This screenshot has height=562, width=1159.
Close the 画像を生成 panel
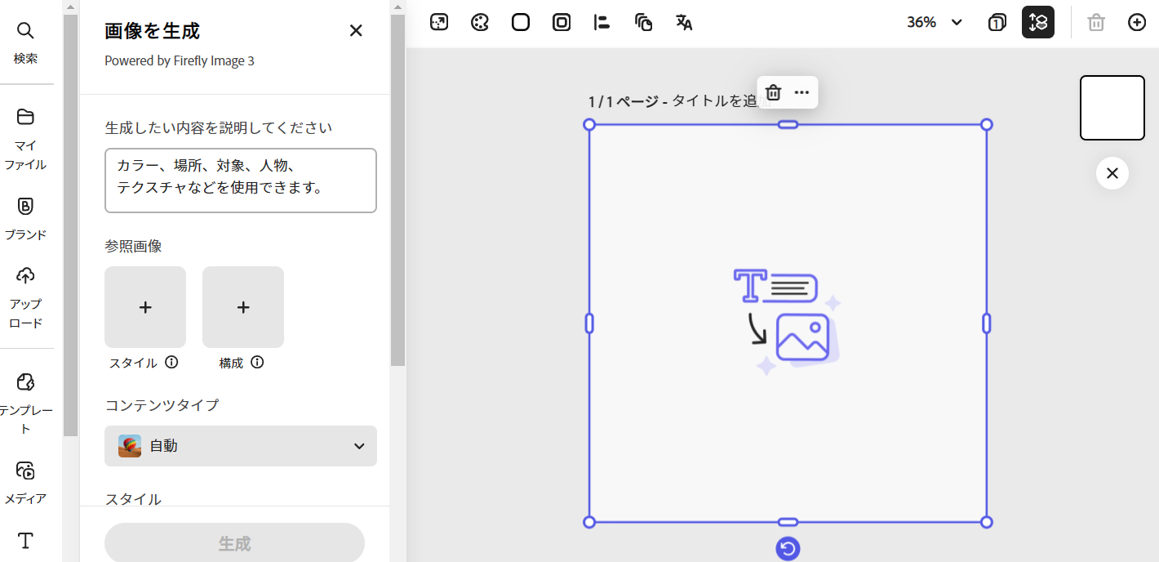pyautogui.click(x=356, y=31)
